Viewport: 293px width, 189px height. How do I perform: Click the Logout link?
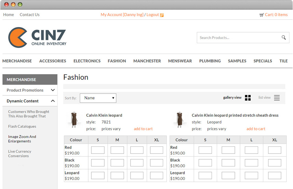[153, 15]
